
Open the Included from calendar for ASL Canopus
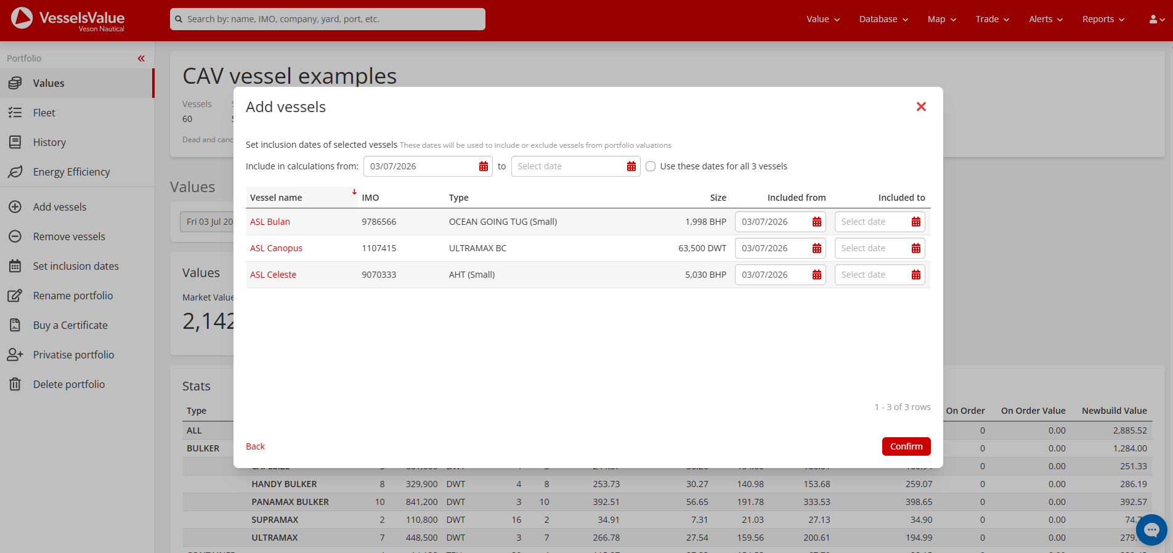817,248
